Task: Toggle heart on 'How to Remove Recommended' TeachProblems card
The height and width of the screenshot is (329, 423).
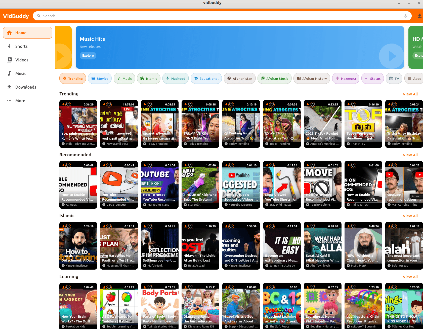Action: tap(313, 165)
